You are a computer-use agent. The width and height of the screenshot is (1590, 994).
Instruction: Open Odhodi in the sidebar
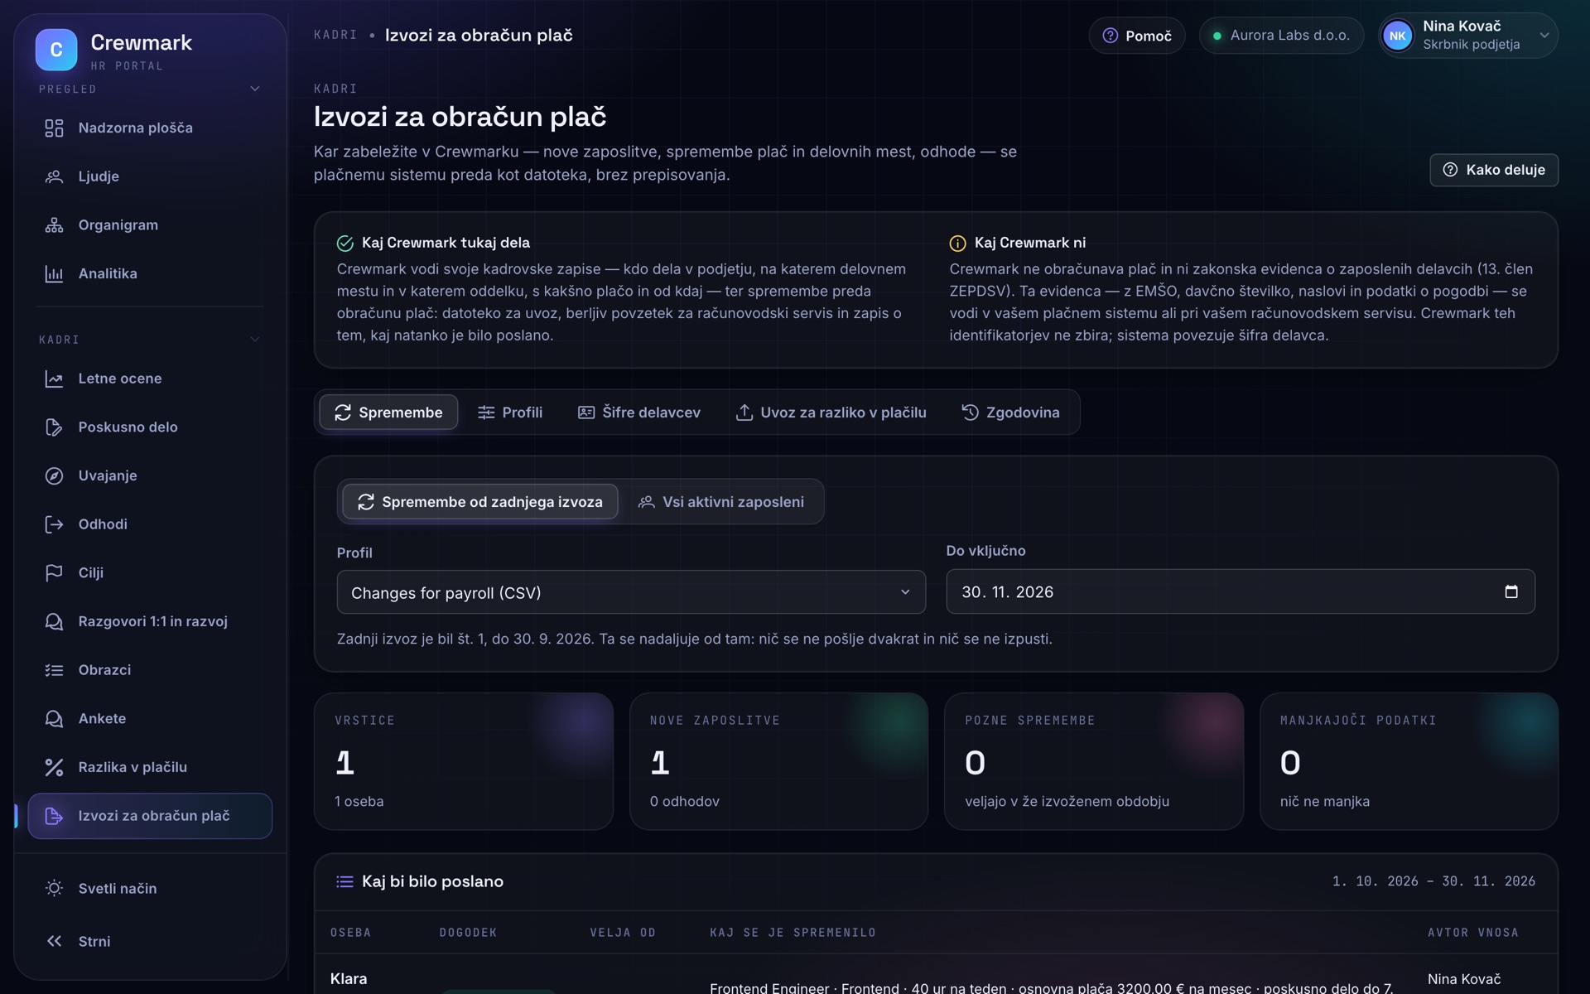click(150, 524)
